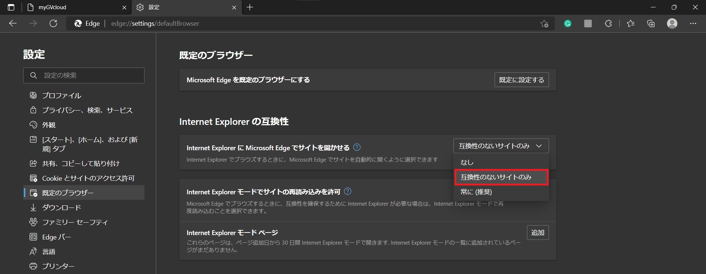Open プロファイル settings
706x274 pixels.
tap(84, 95)
